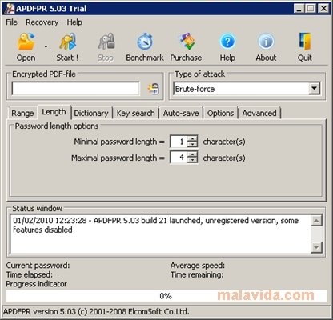
Task: Click the 0% progress indicator bar
Action: (166, 296)
